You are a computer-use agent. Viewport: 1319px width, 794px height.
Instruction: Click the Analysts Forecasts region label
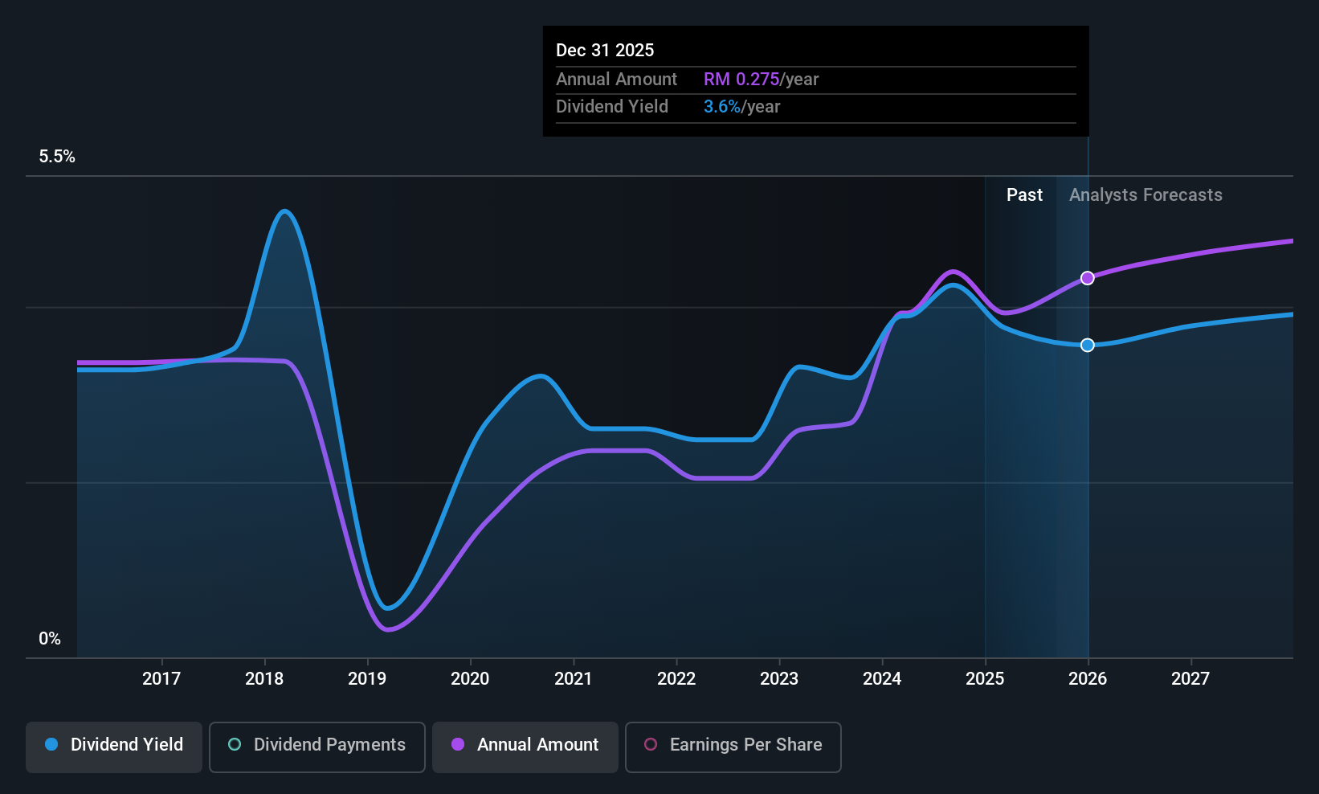click(x=1145, y=194)
